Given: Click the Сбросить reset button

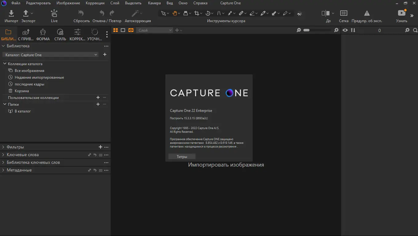Looking at the screenshot, I should click(81, 14).
